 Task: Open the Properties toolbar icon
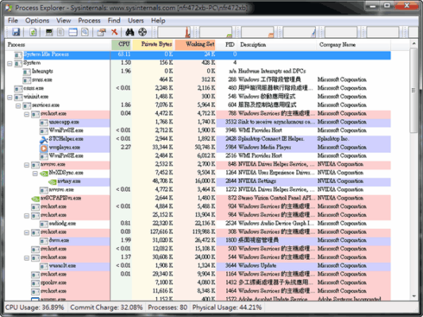pyautogui.click(x=102, y=32)
